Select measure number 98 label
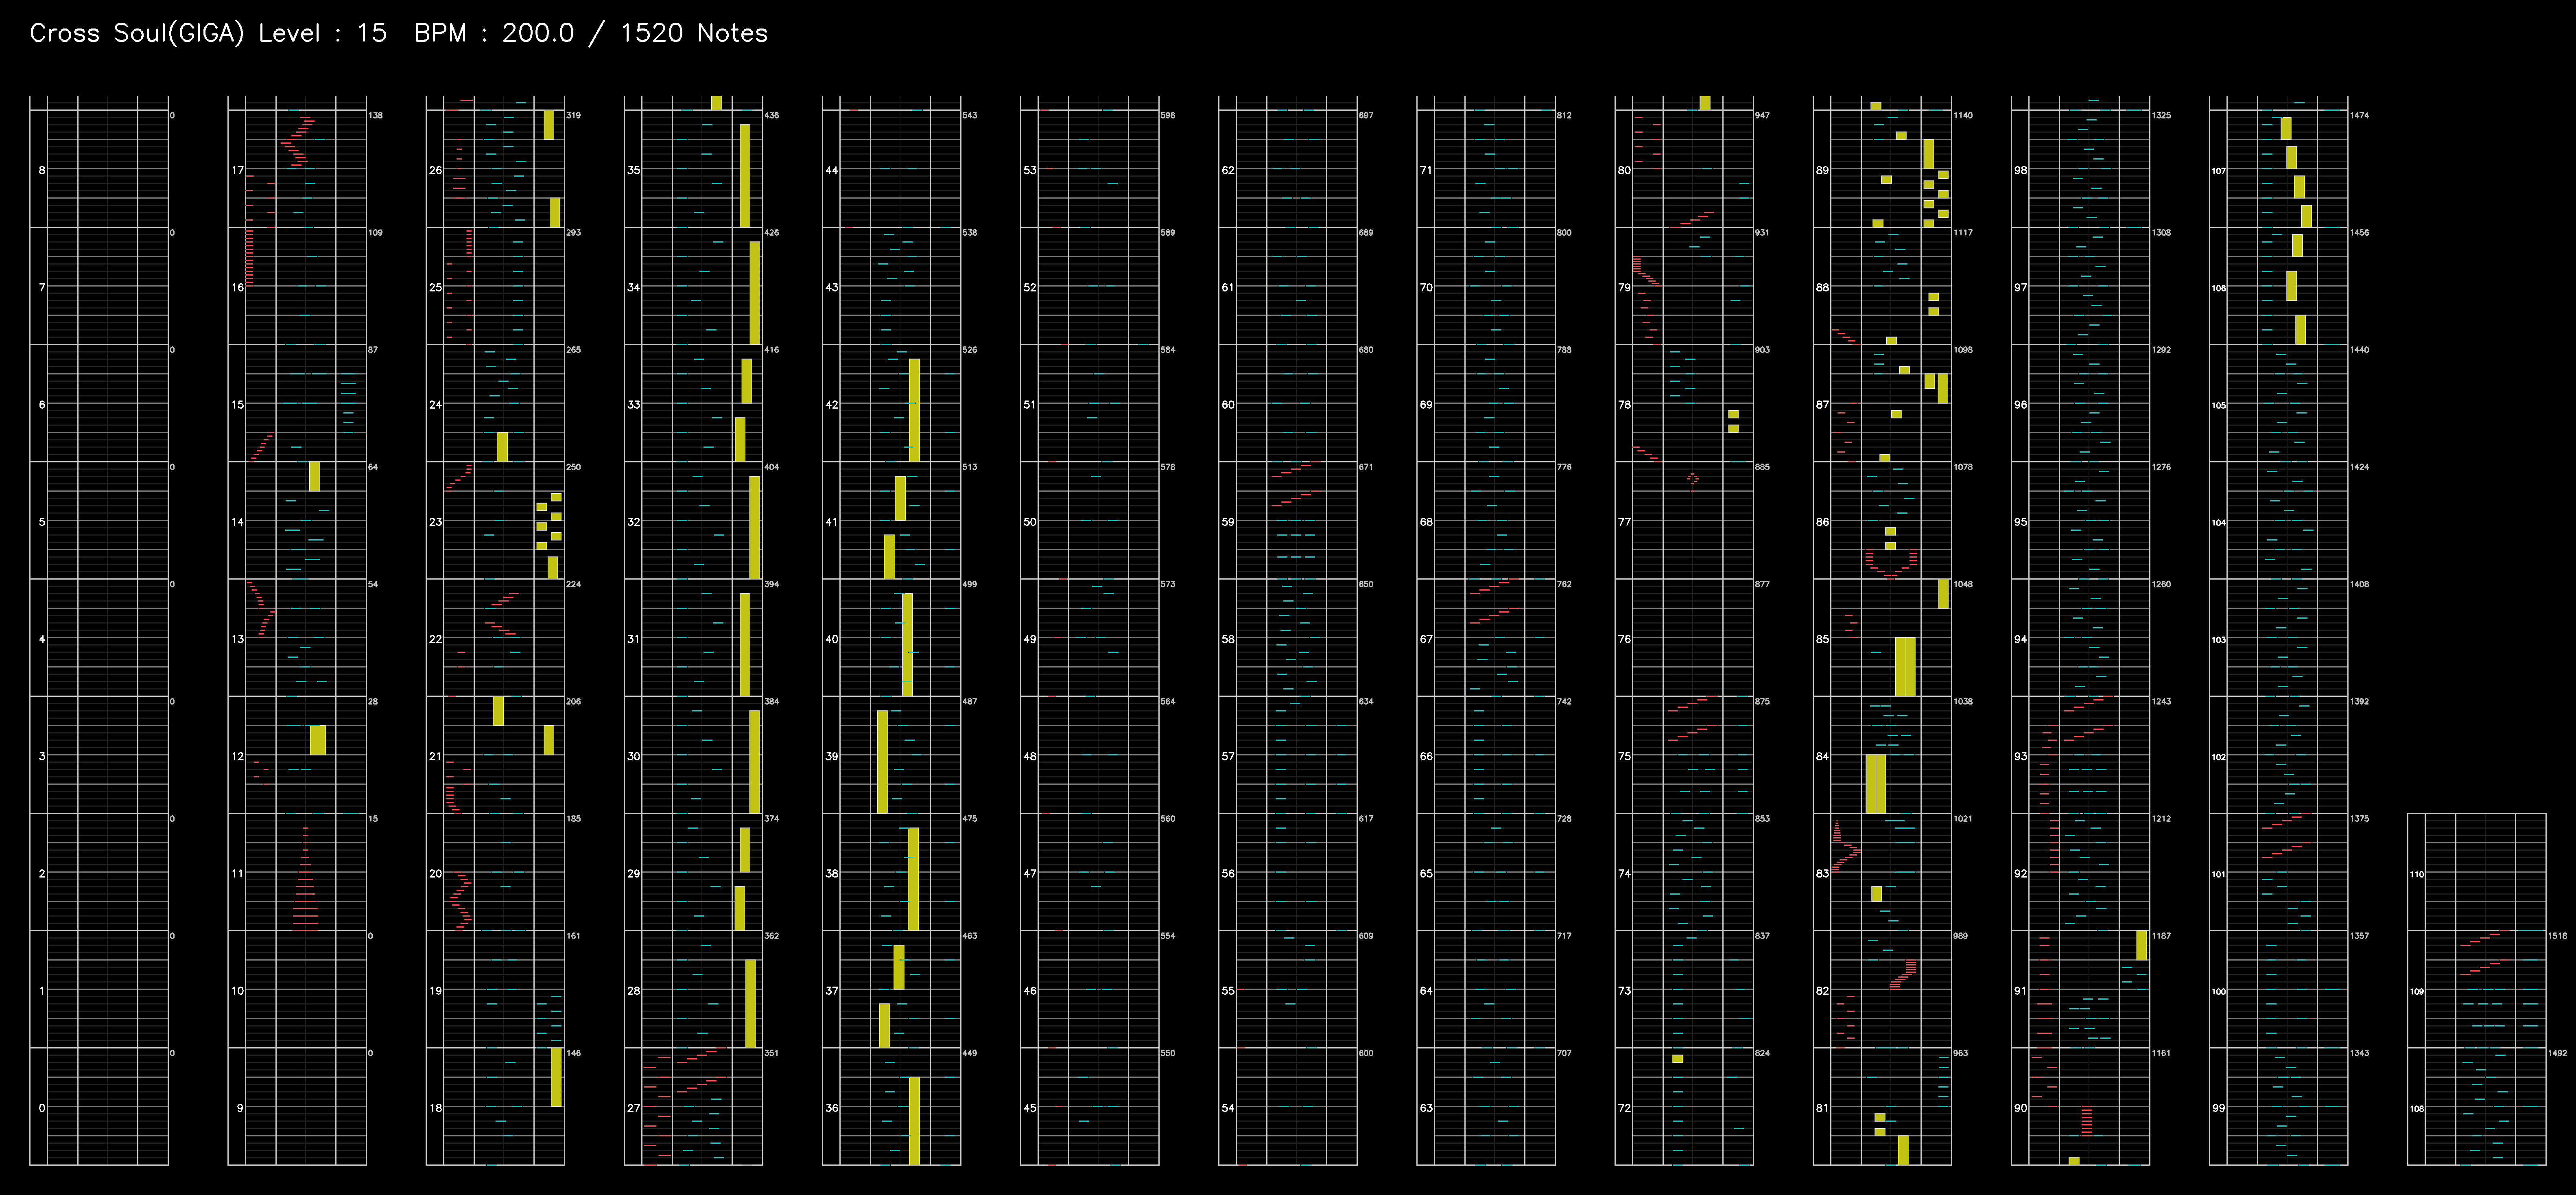 2020,170
